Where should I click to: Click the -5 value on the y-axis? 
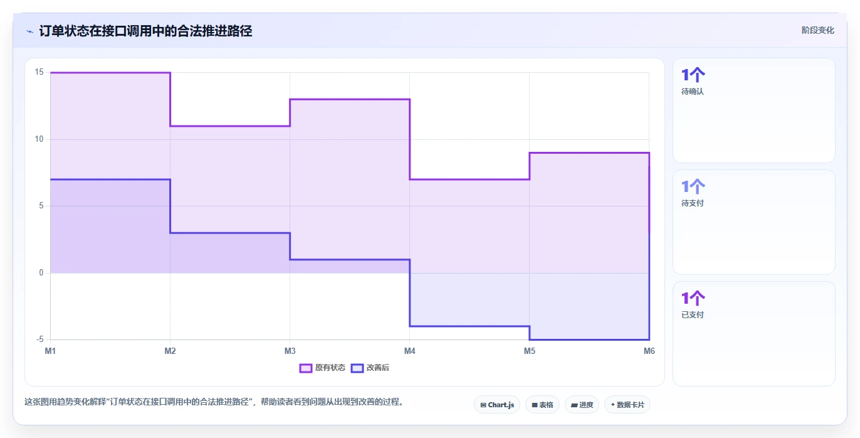[x=39, y=339]
